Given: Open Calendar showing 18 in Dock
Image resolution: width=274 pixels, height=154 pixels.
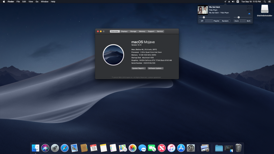Looking at the screenshot, I should click(x=94, y=148).
